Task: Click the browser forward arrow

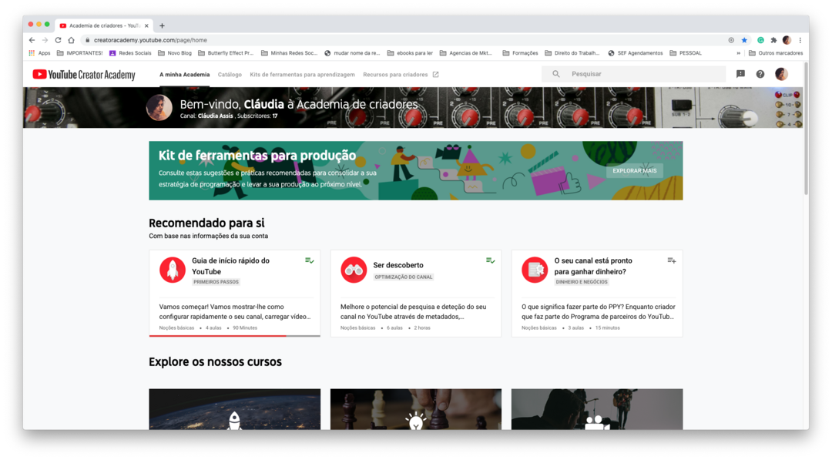Action: coord(45,40)
